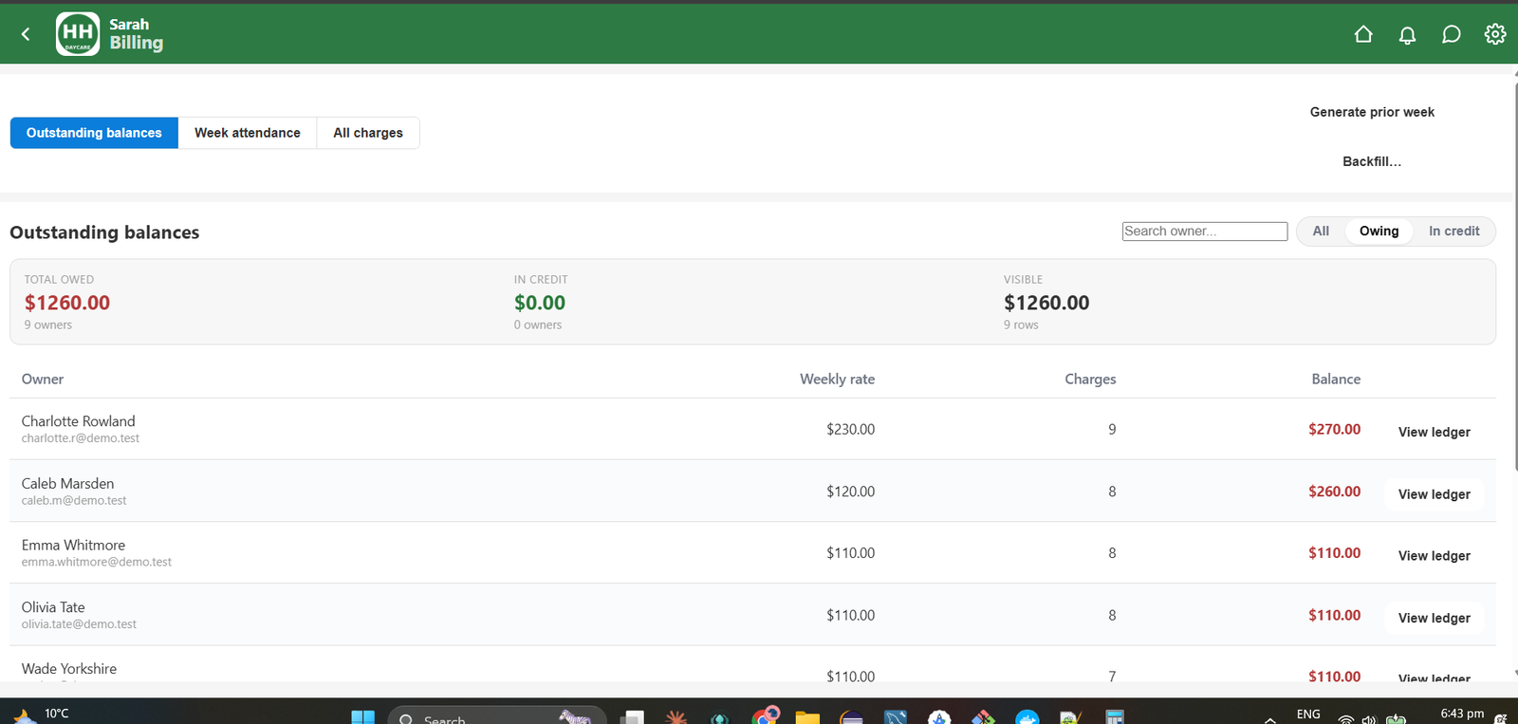Image resolution: width=1518 pixels, height=724 pixels.
Task: Click Olivia Tate owner name
Action: pos(53,607)
